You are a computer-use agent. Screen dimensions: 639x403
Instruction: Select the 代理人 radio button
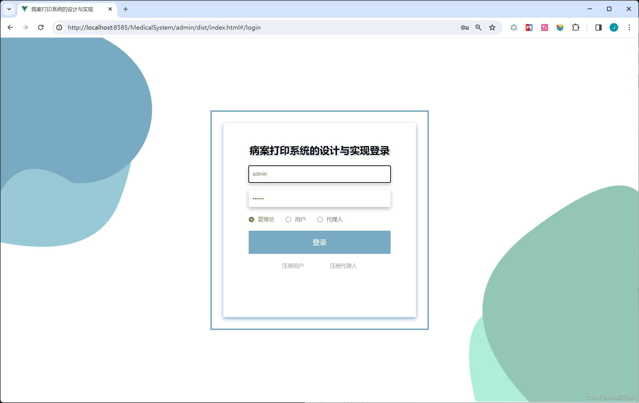[320, 219]
